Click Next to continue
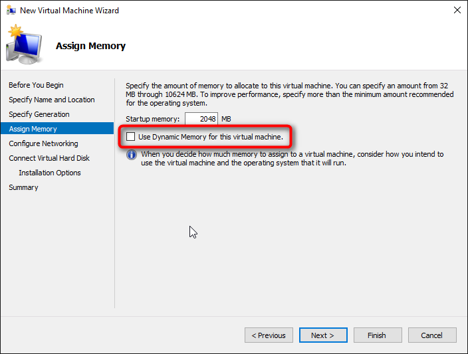468x354 pixels. tap(323, 335)
